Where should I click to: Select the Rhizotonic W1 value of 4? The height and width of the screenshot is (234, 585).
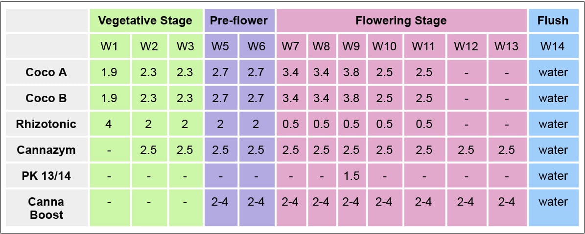(x=109, y=124)
